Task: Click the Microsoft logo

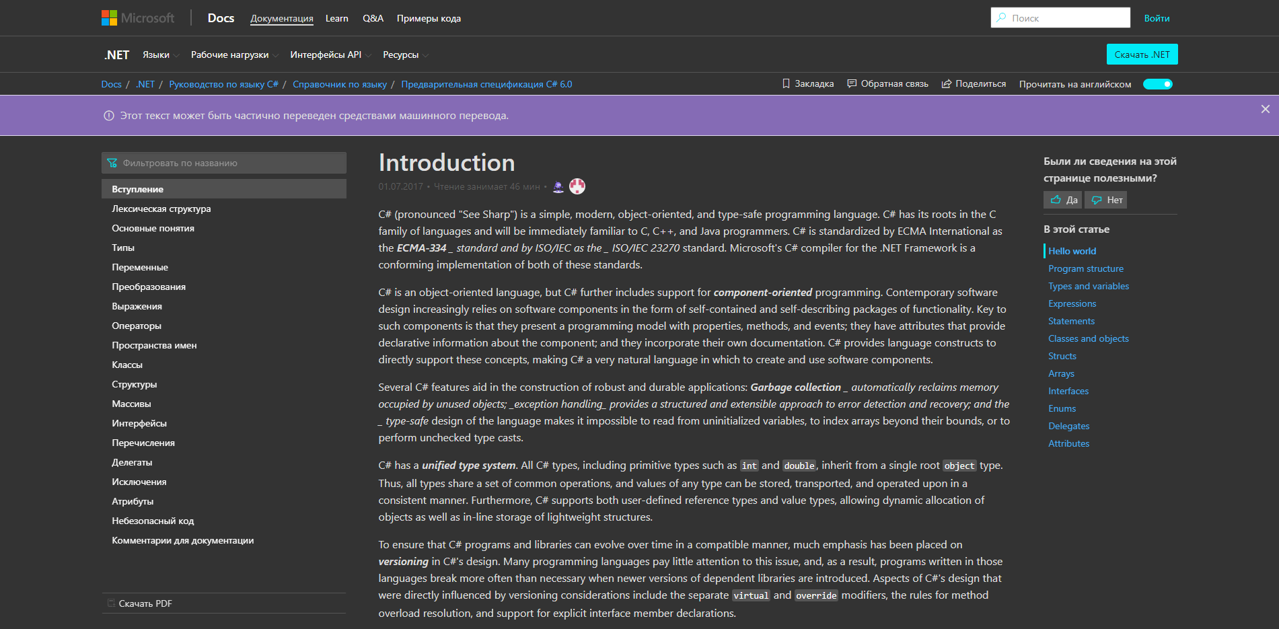Action: tap(138, 18)
